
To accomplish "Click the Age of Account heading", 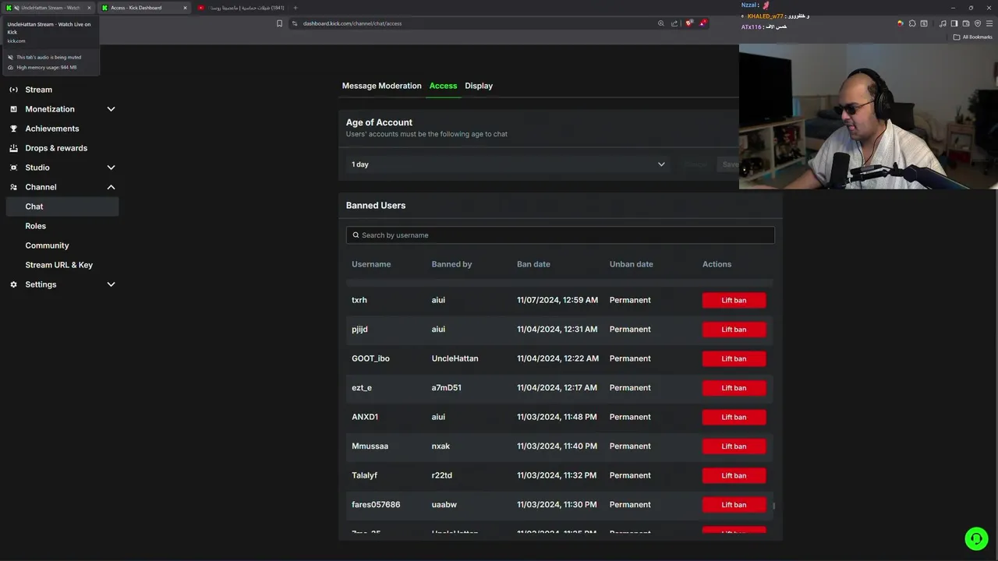I will pyautogui.click(x=379, y=122).
